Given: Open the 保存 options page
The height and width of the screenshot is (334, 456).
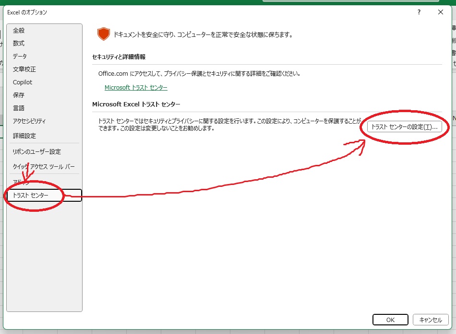Looking at the screenshot, I should pyautogui.click(x=19, y=95).
